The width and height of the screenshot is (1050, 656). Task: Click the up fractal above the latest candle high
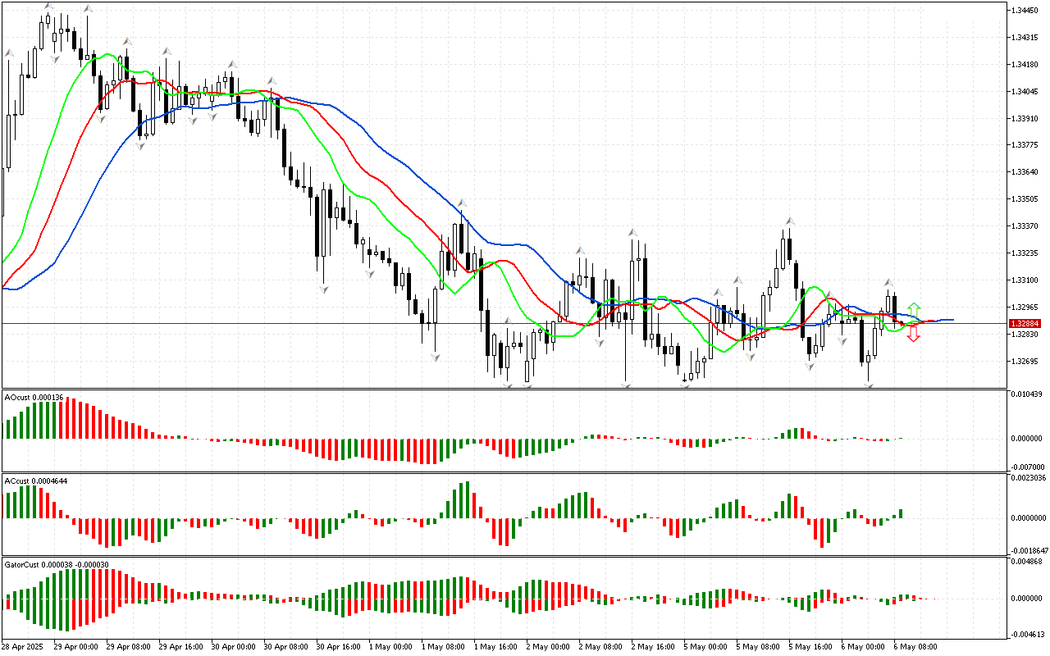click(888, 282)
